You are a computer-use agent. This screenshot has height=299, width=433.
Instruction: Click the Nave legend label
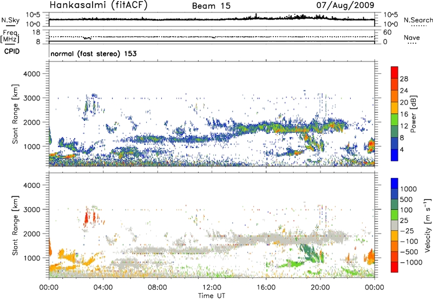[412, 37]
